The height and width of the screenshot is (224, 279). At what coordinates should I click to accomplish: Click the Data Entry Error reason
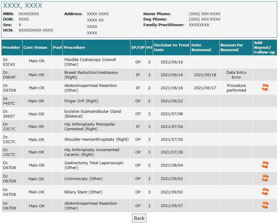(236, 75)
